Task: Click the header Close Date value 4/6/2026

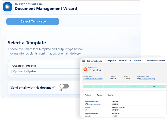Action: (x=113, y=79)
